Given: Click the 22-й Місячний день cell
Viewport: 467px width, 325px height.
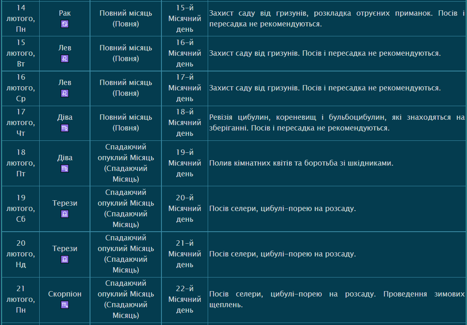Looking at the screenshot, I should [185, 299].
